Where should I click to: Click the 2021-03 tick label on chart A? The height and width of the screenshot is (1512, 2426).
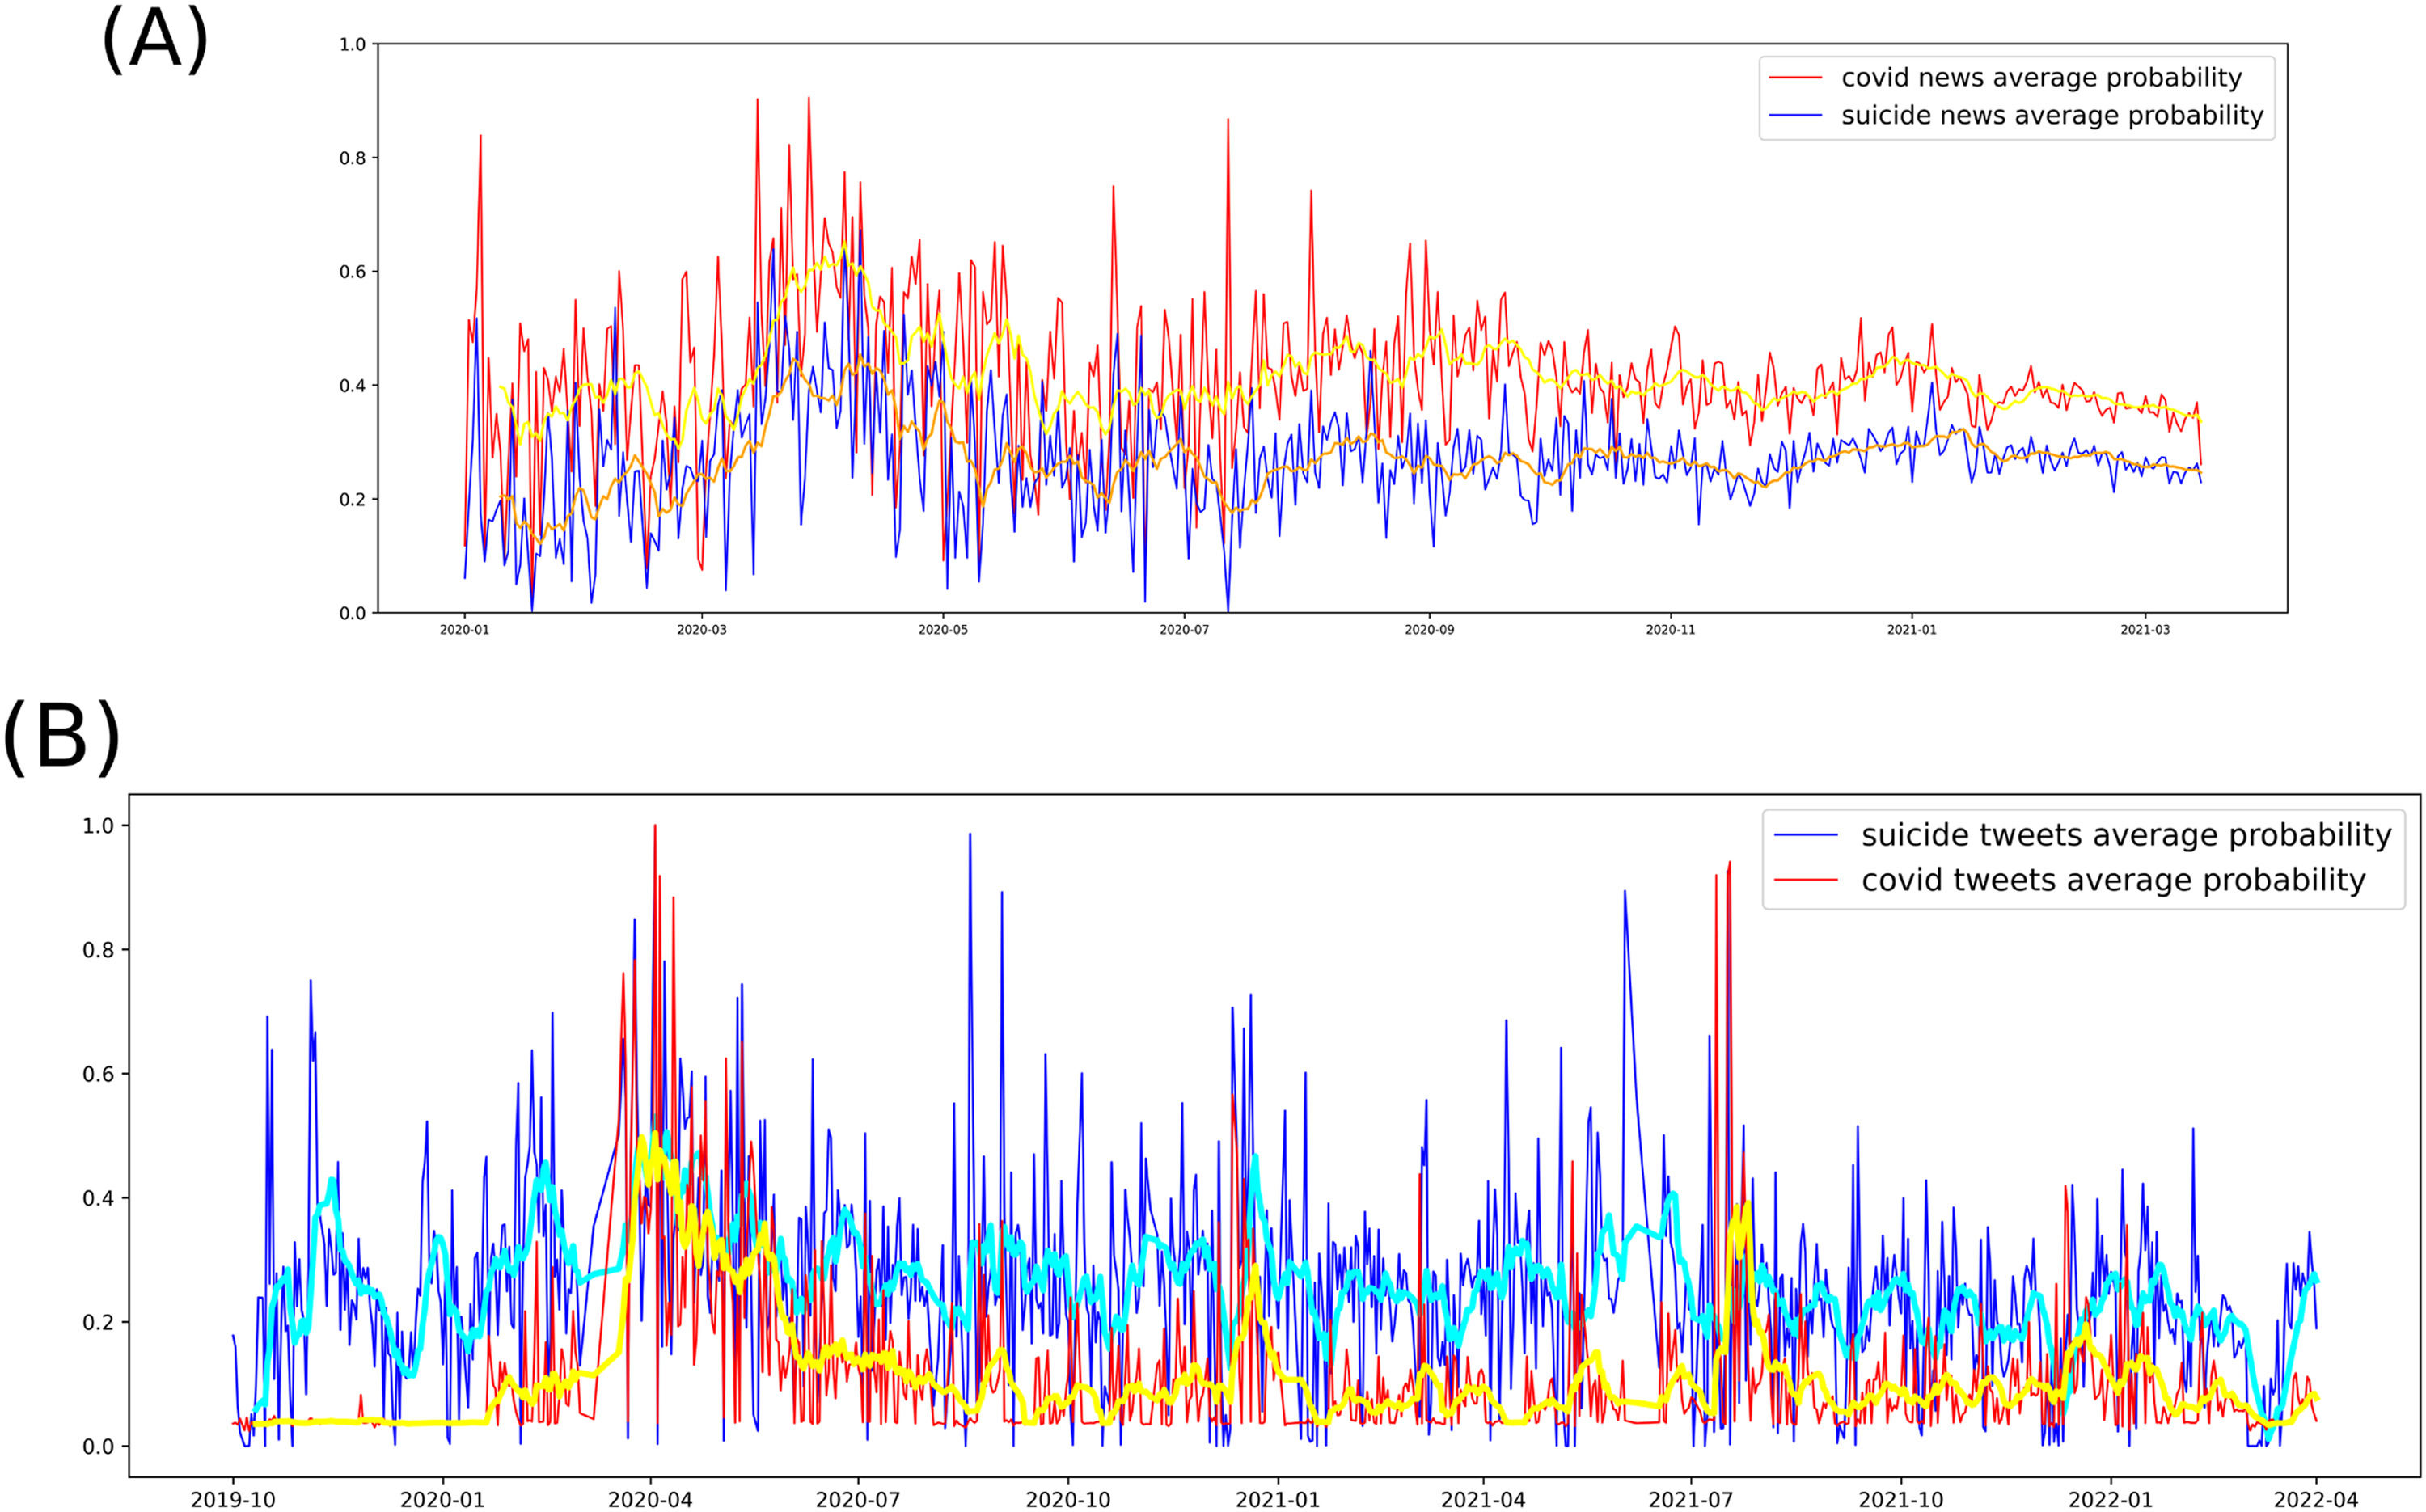pyautogui.click(x=2145, y=630)
